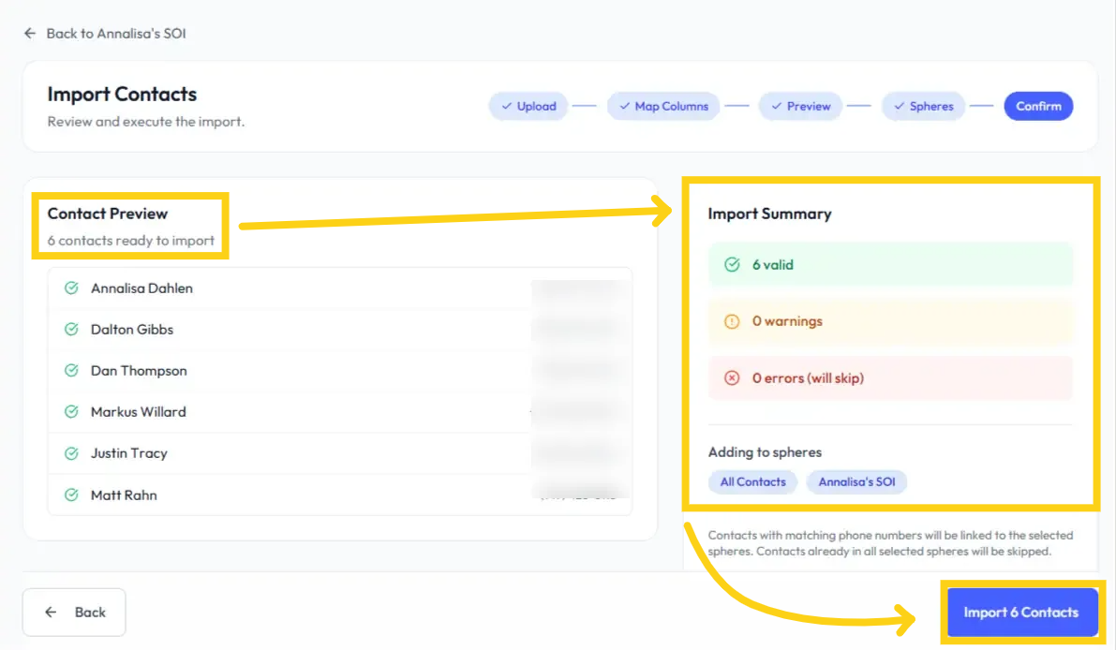Viewport: 1116px width, 650px height.
Task: Select the Confirm step
Action: click(x=1038, y=107)
